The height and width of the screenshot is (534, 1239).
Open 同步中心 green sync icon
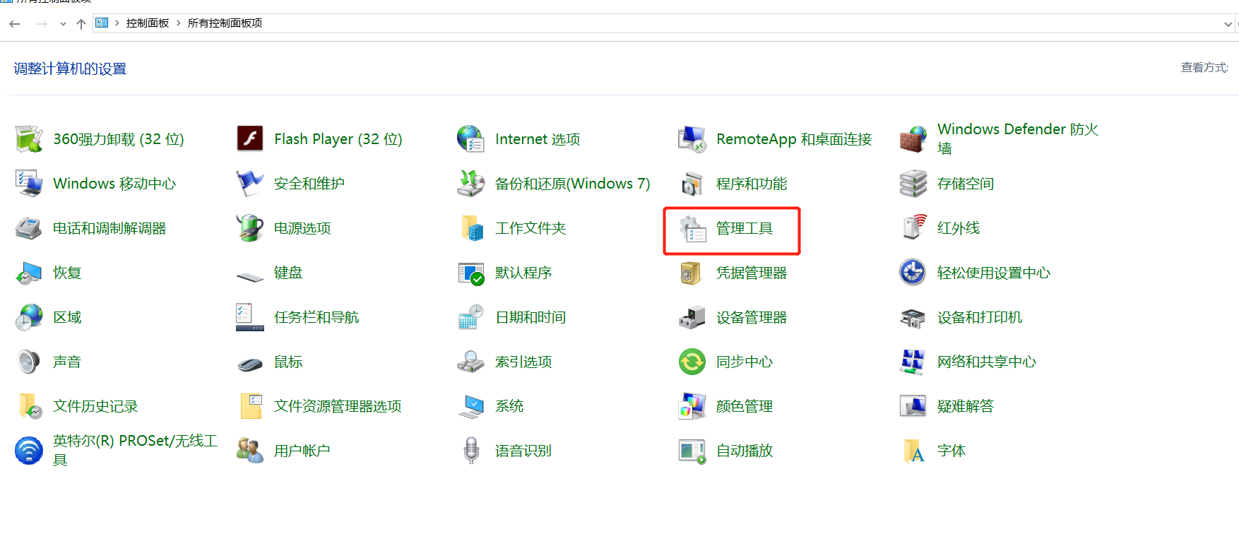coord(692,362)
